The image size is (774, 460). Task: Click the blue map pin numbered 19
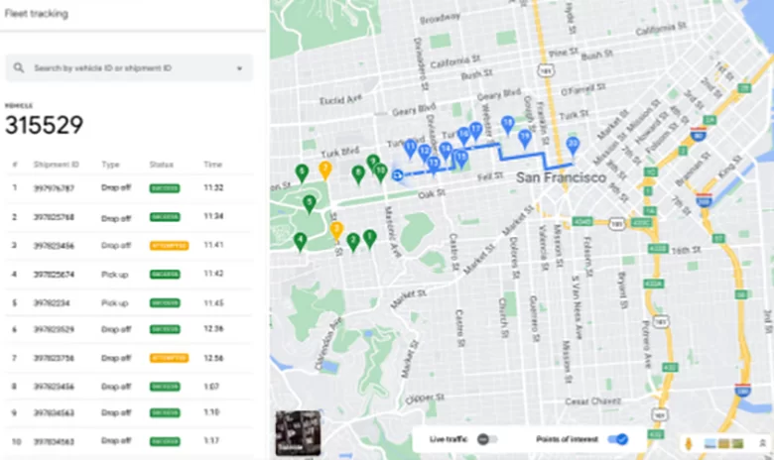coord(525,139)
